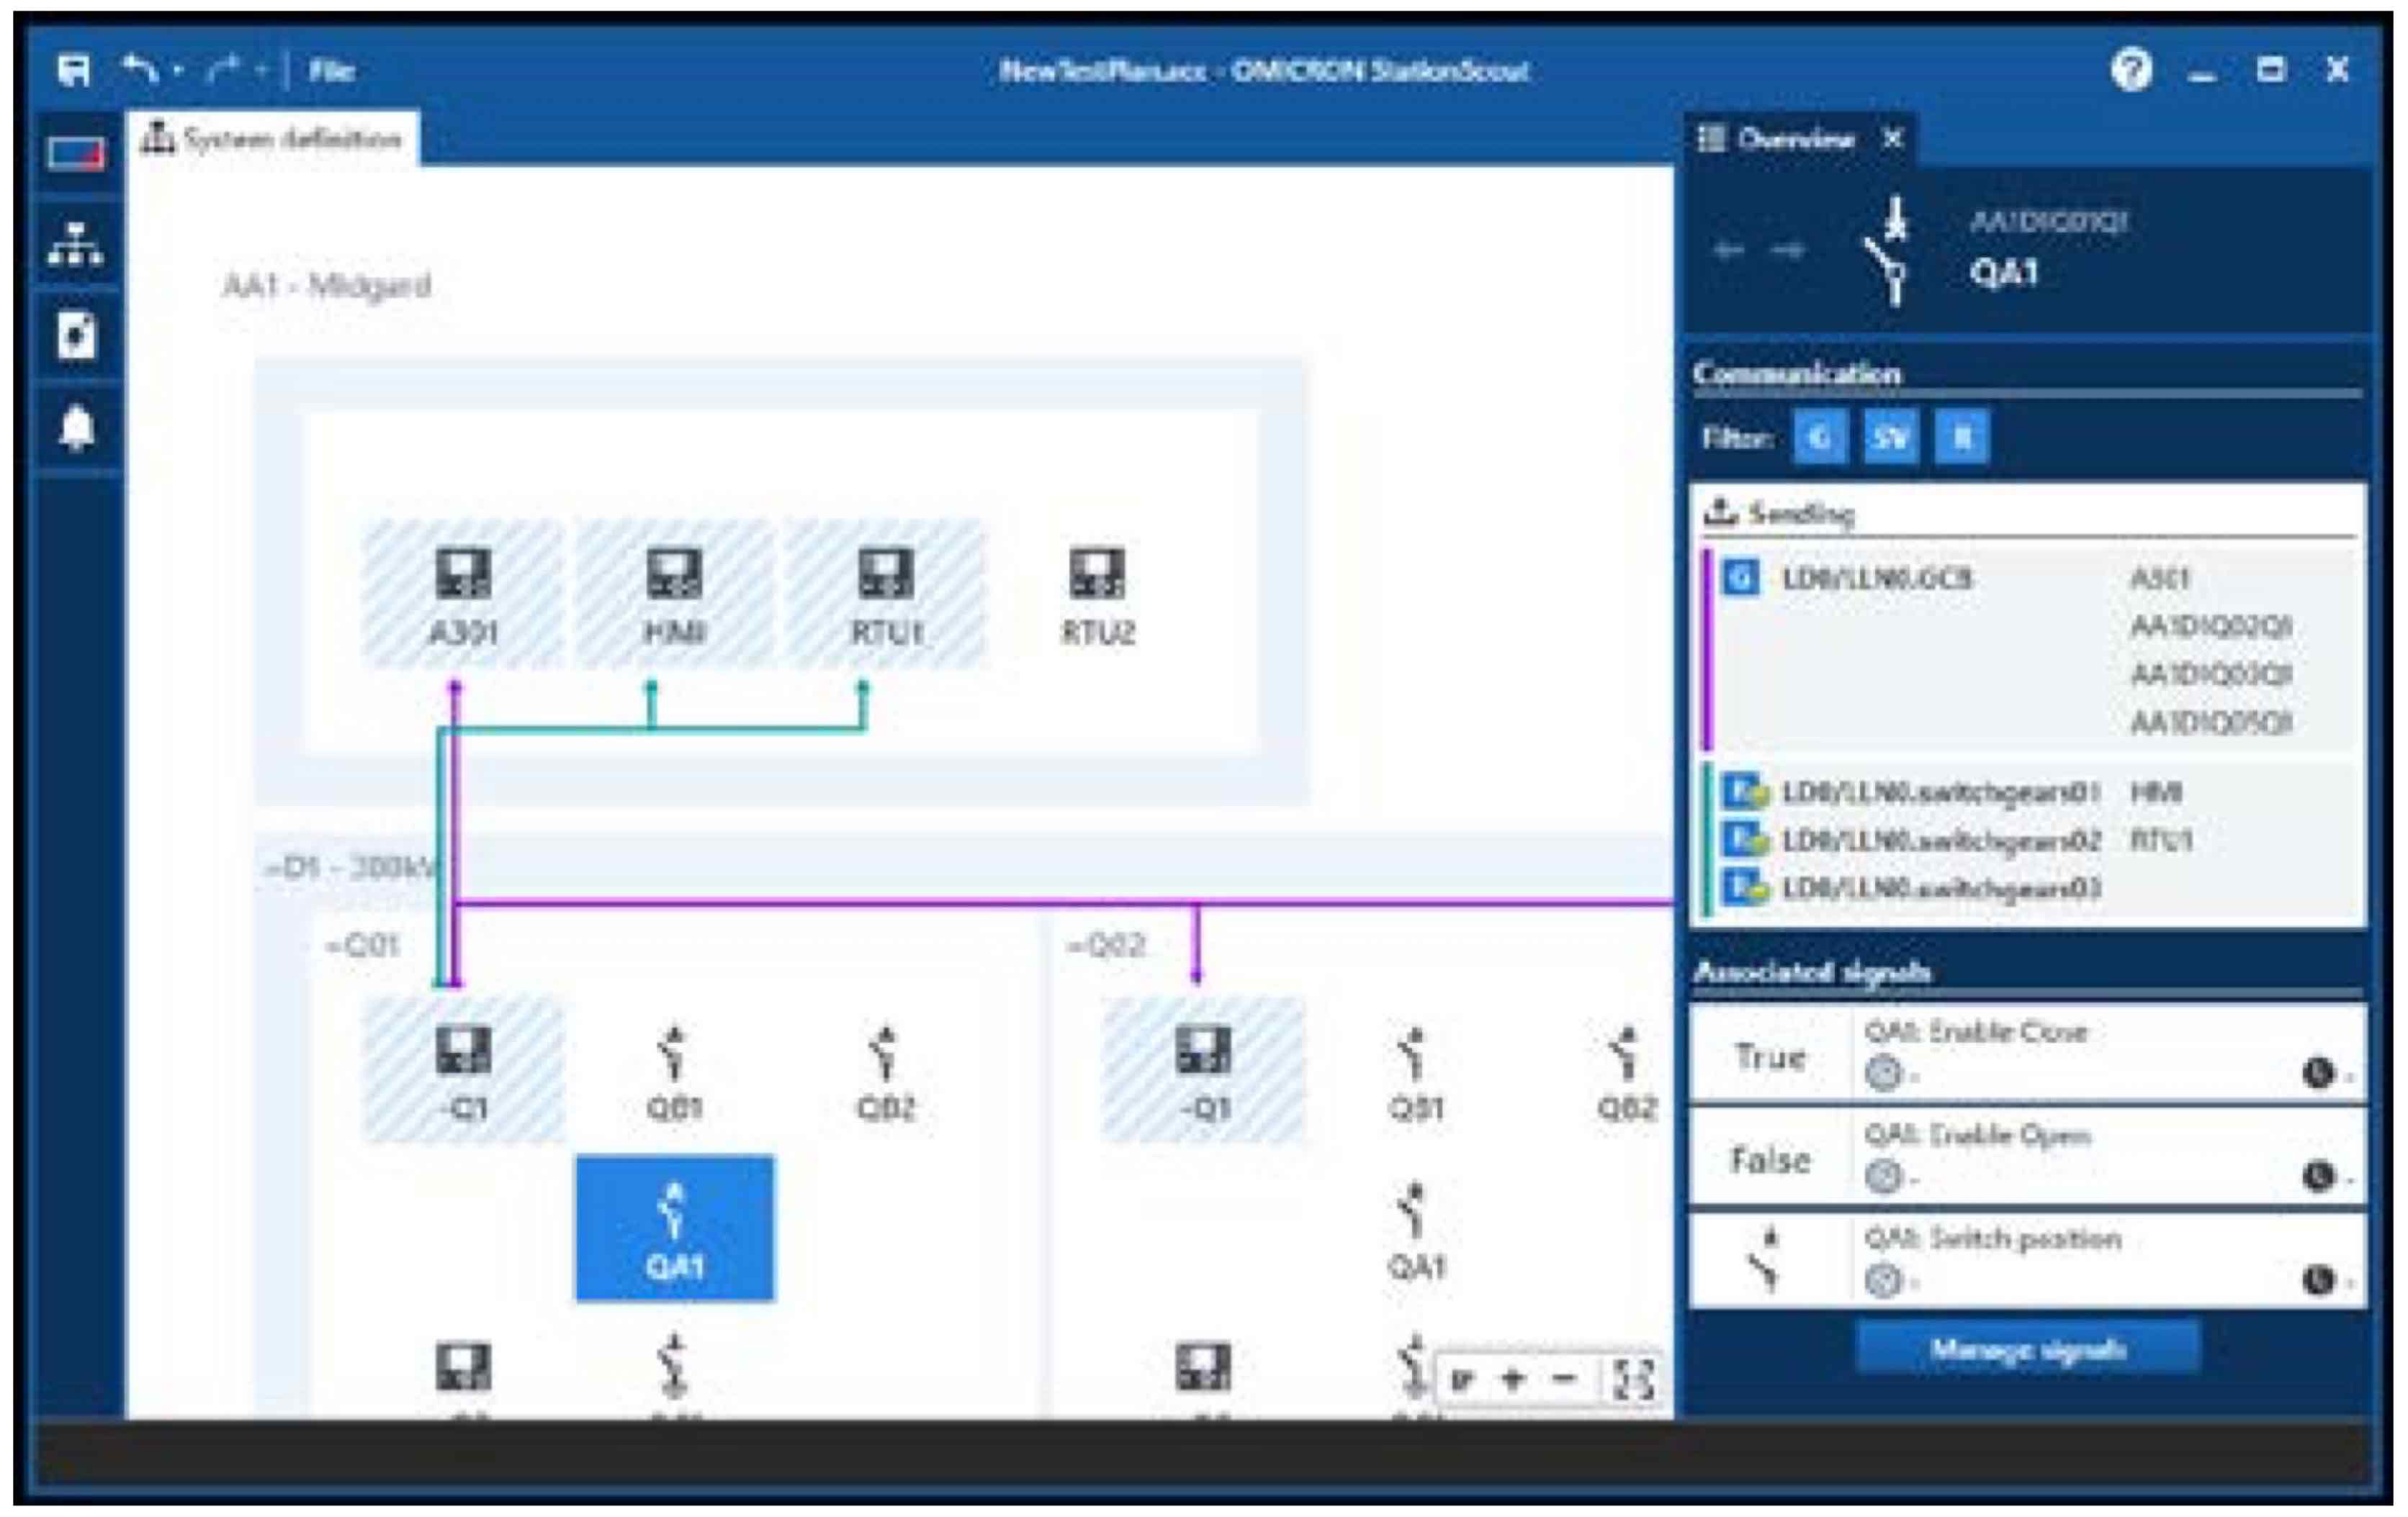Click the AA1D1Q03Q1 receiver entry

tap(2211, 674)
